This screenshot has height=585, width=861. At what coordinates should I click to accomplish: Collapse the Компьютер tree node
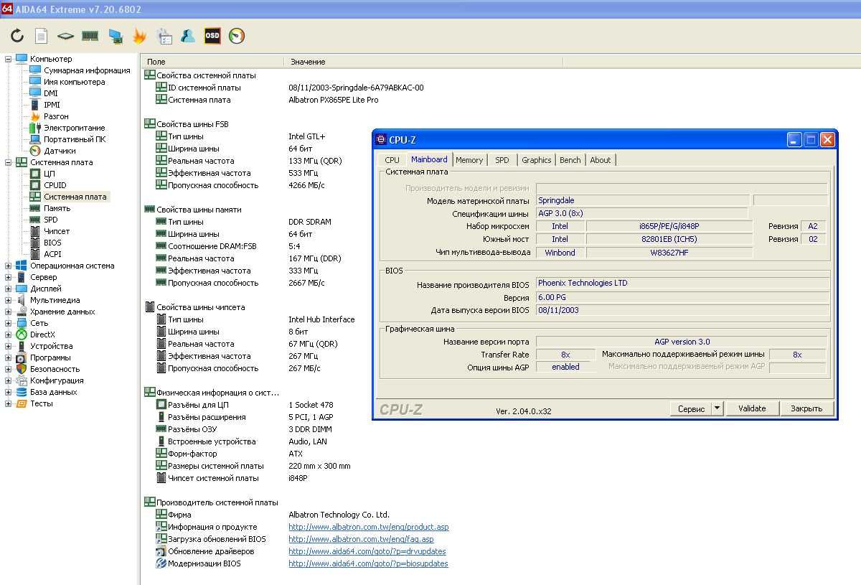9,59
